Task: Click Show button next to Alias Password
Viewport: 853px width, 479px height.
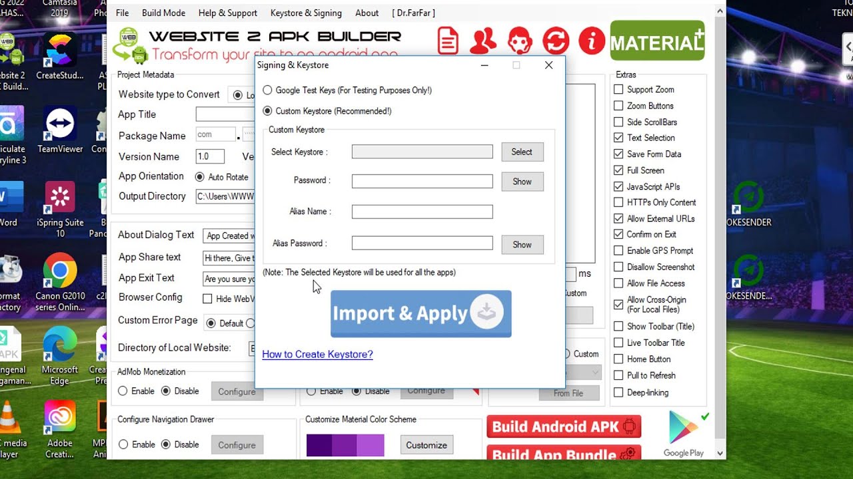Action: click(522, 244)
